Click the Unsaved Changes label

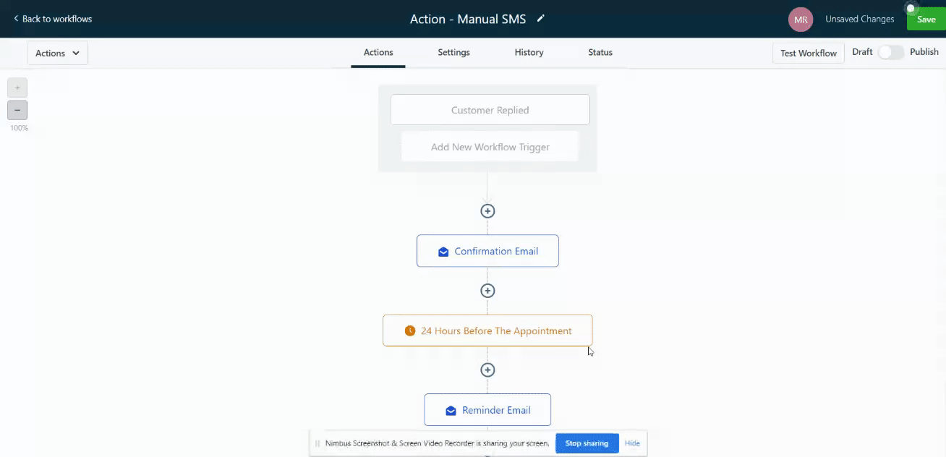(860, 20)
